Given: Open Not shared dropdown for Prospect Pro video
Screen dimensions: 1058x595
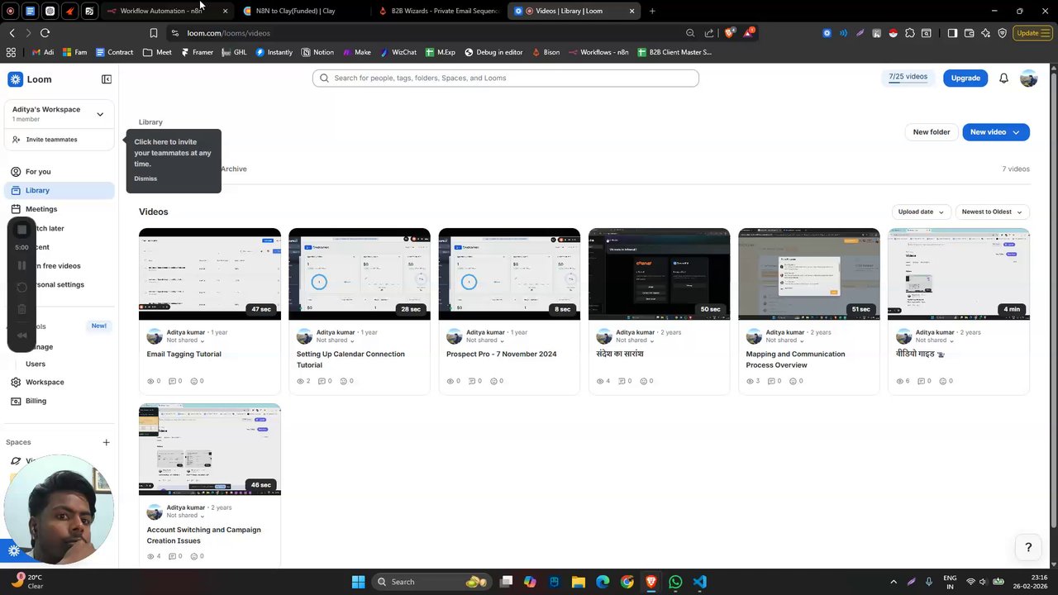Looking at the screenshot, I should pos(485,340).
